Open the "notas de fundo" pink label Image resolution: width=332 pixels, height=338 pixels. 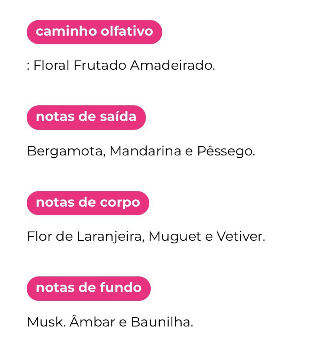(x=89, y=288)
